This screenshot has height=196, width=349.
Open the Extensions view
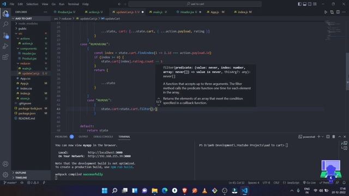(x=5, y=57)
